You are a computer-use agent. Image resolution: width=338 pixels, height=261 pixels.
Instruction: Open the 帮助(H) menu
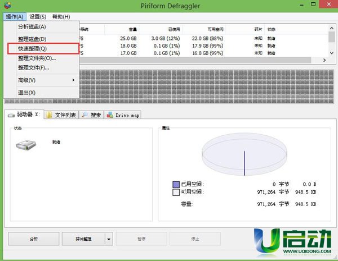pos(61,16)
